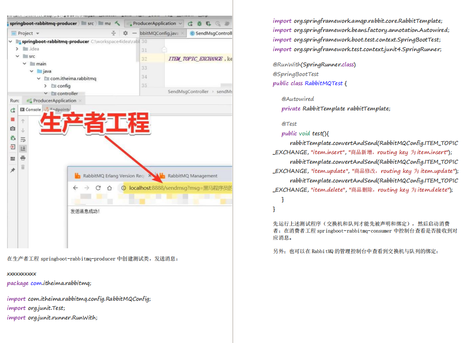Close the RabbitMQ Erlang Version browser tab

(150, 175)
